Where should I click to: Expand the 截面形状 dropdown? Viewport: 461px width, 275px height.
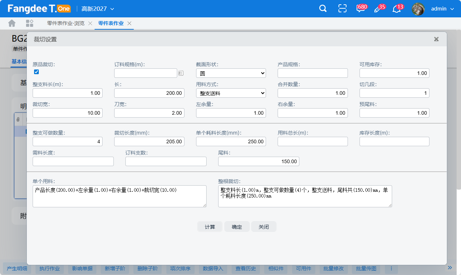pos(231,73)
